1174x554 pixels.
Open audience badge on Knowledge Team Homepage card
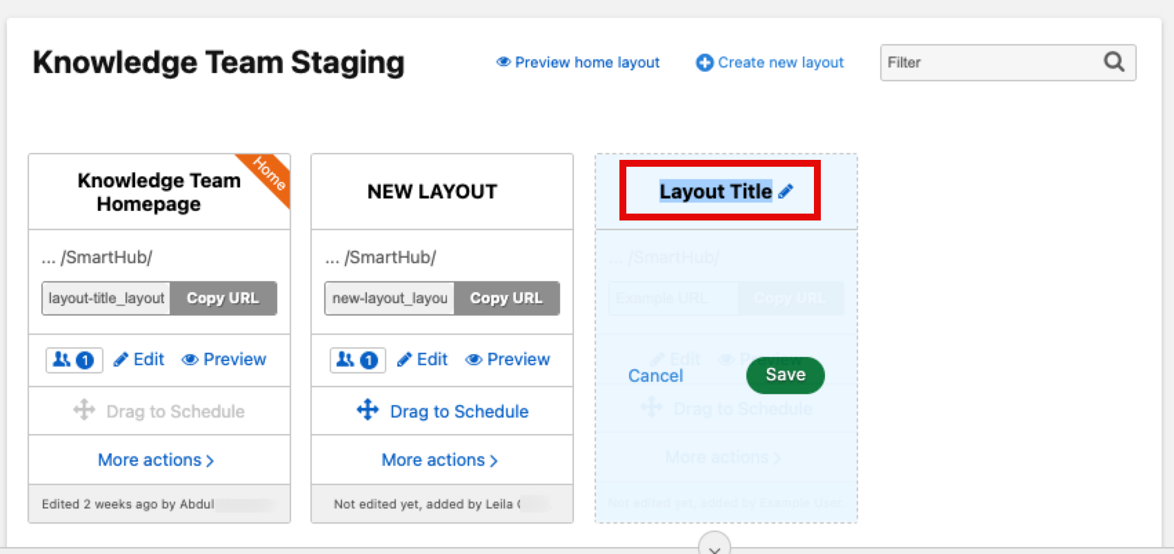click(x=74, y=360)
